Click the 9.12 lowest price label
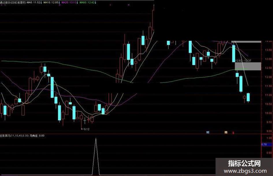The height and width of the screenshot is (176, 273). point(87,129)
